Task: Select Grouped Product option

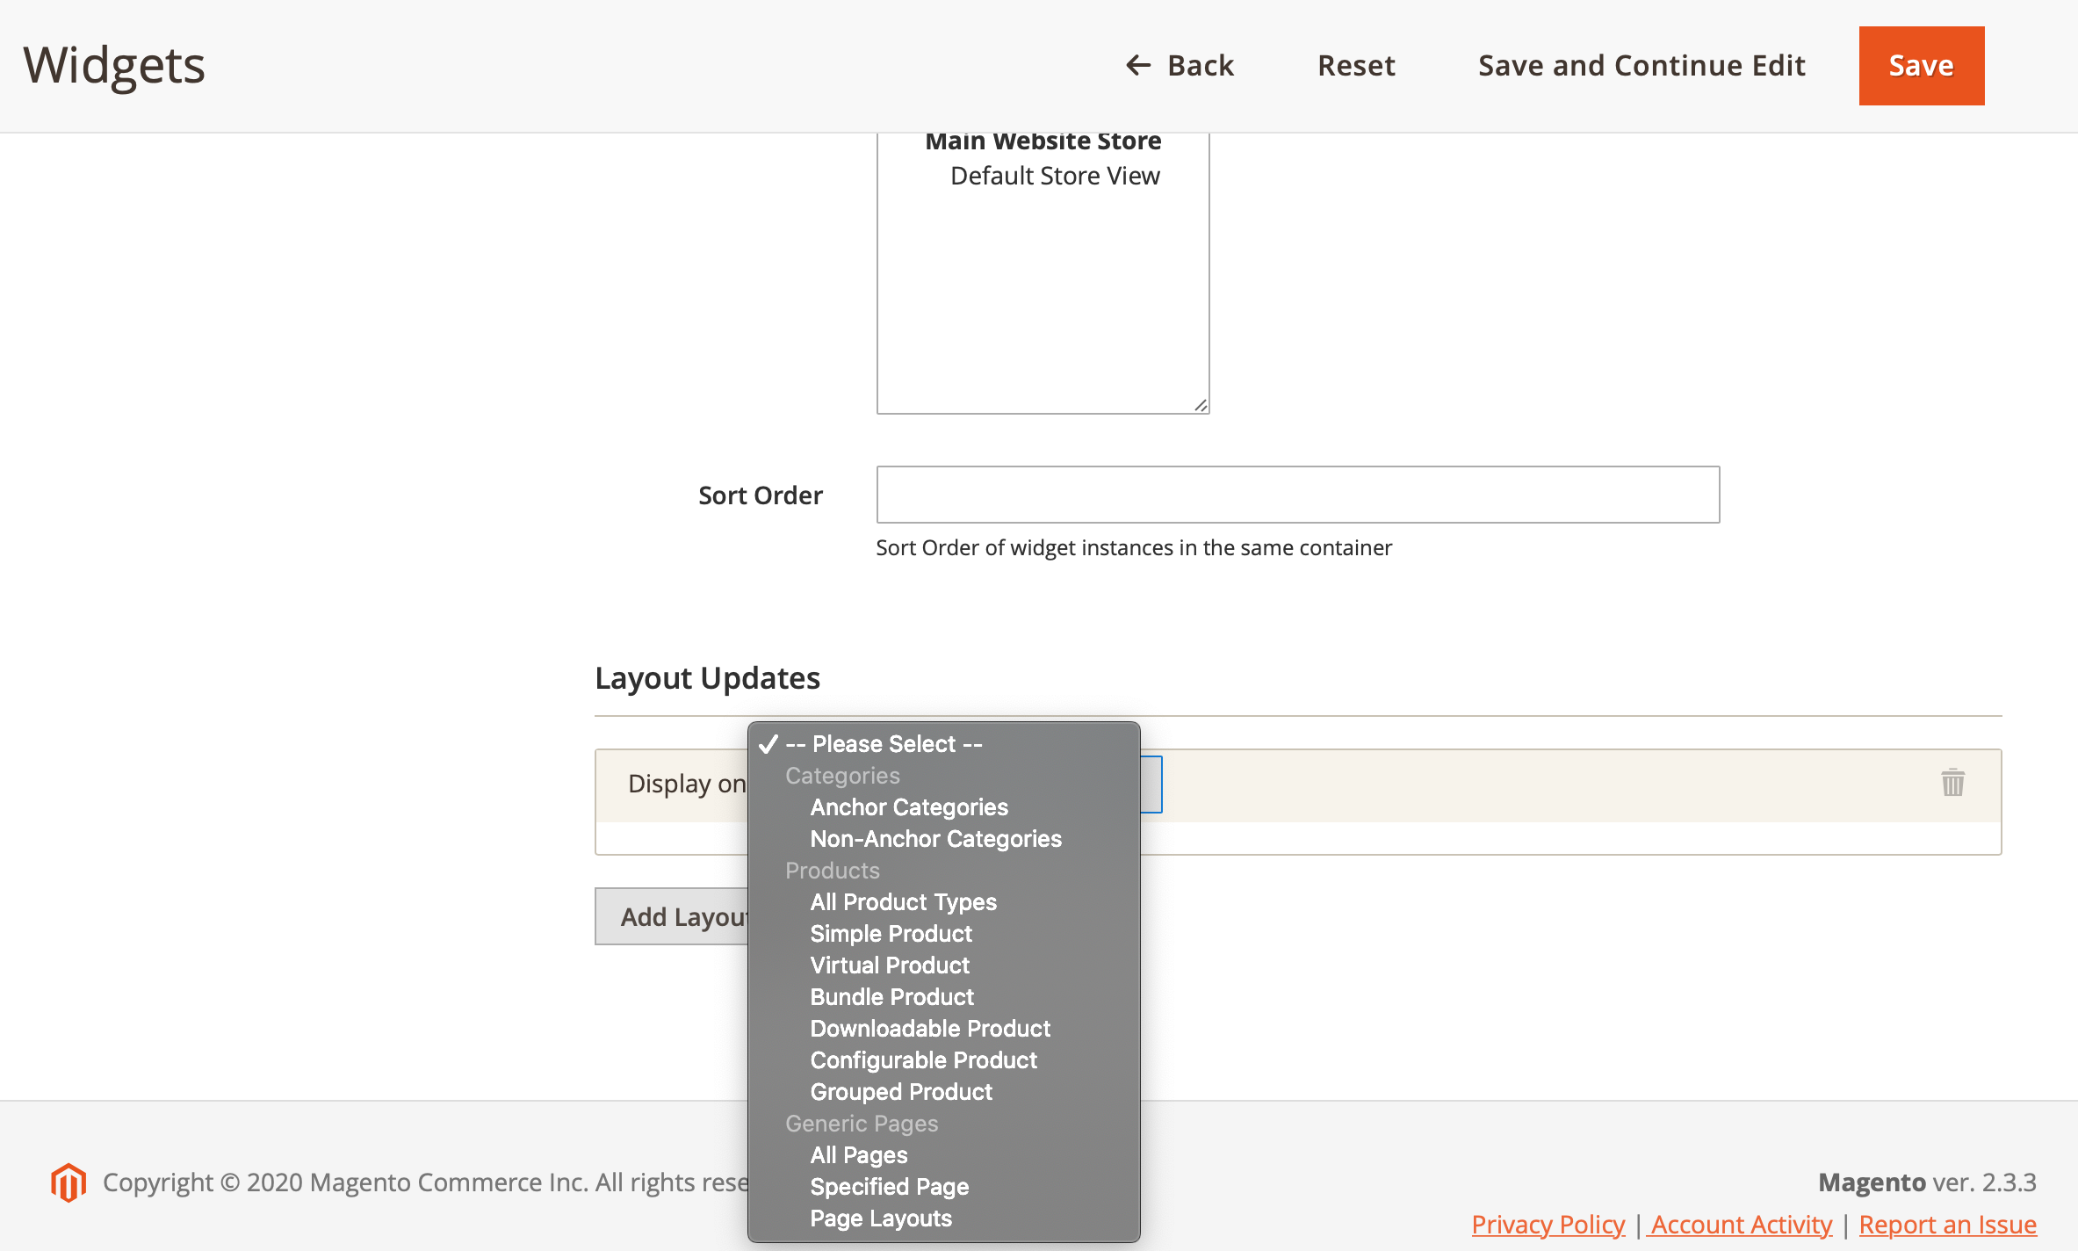Action: (943, 1092)
